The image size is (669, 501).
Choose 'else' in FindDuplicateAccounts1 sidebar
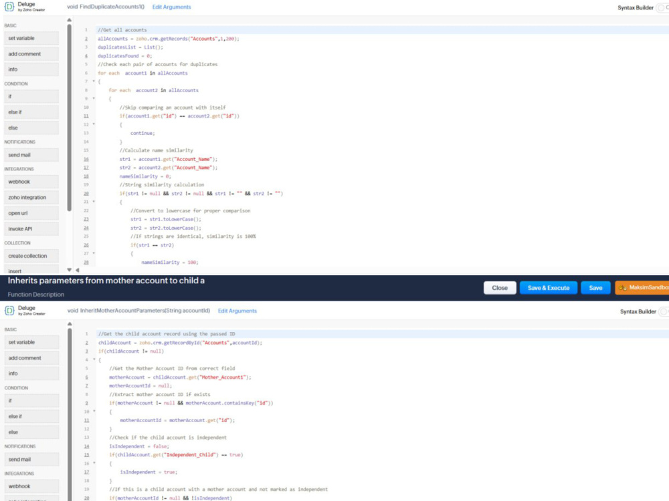click(x=31, y=128)
